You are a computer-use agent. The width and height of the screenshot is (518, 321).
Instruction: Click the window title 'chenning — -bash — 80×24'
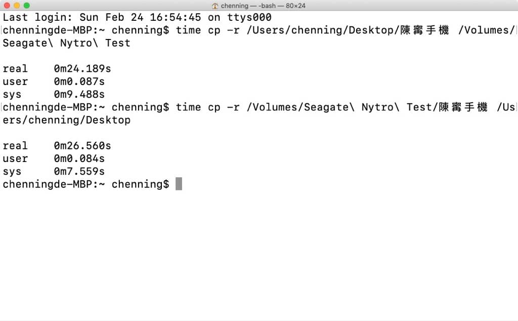pyautogui.click(x=263, y=6)
